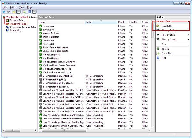Click green check icon of Core Networking - Dynamic Host Config

(41, 122)
